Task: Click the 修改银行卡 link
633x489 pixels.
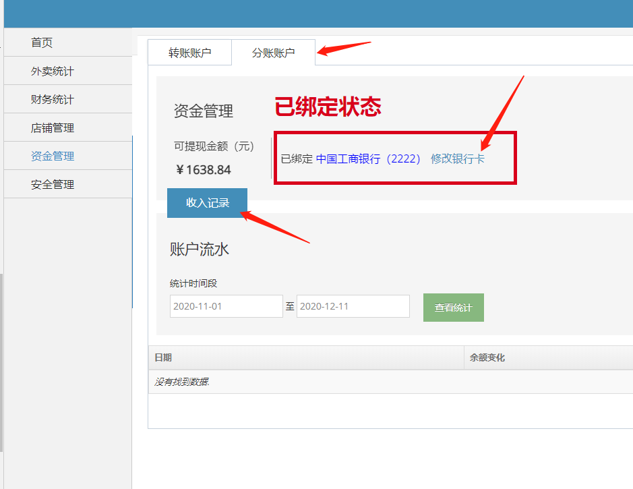Action: point(457,159)
